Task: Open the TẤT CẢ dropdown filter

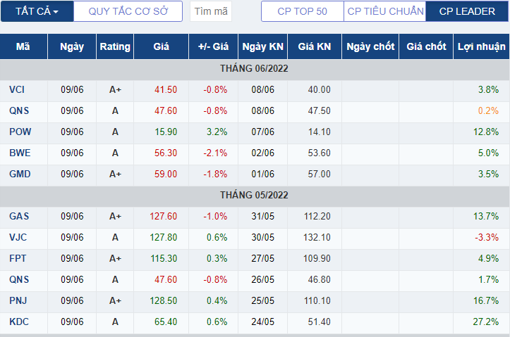Action: point(37,11)
